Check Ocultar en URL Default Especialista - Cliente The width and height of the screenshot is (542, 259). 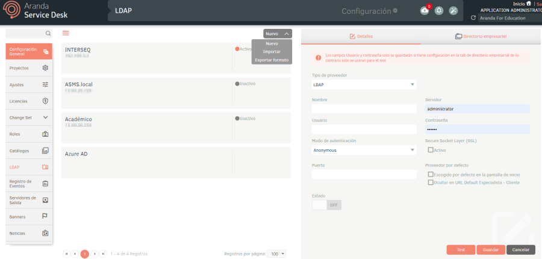click(431, 183)
